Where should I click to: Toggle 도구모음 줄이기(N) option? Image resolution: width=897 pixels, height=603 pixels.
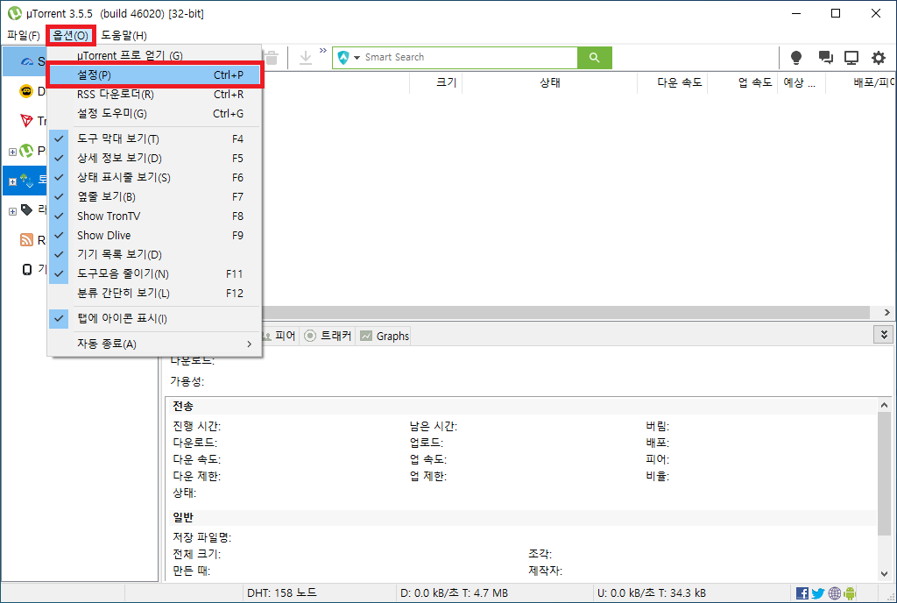(x=154, y=274)
